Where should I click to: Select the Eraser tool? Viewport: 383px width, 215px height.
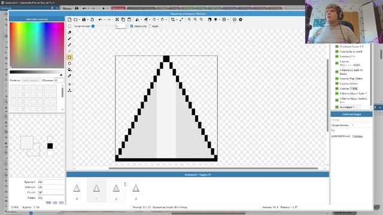pyautogui.click(x=69, y=32)
